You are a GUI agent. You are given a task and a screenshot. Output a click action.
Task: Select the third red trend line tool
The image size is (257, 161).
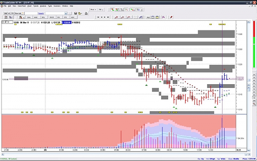(129, 17)
